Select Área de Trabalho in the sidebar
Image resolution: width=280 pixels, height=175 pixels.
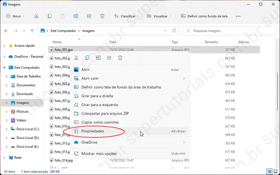(28, 76)
